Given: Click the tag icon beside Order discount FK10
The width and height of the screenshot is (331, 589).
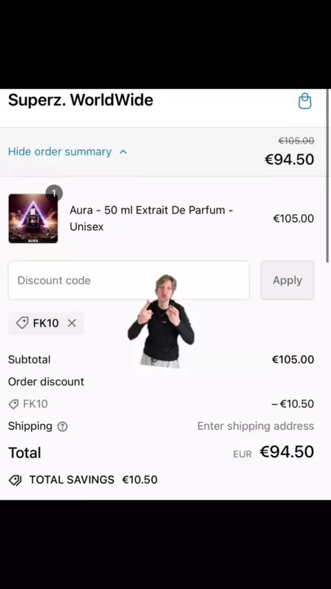Looking at the screenshot, I should pyautogui.click(x=14, y=404).
